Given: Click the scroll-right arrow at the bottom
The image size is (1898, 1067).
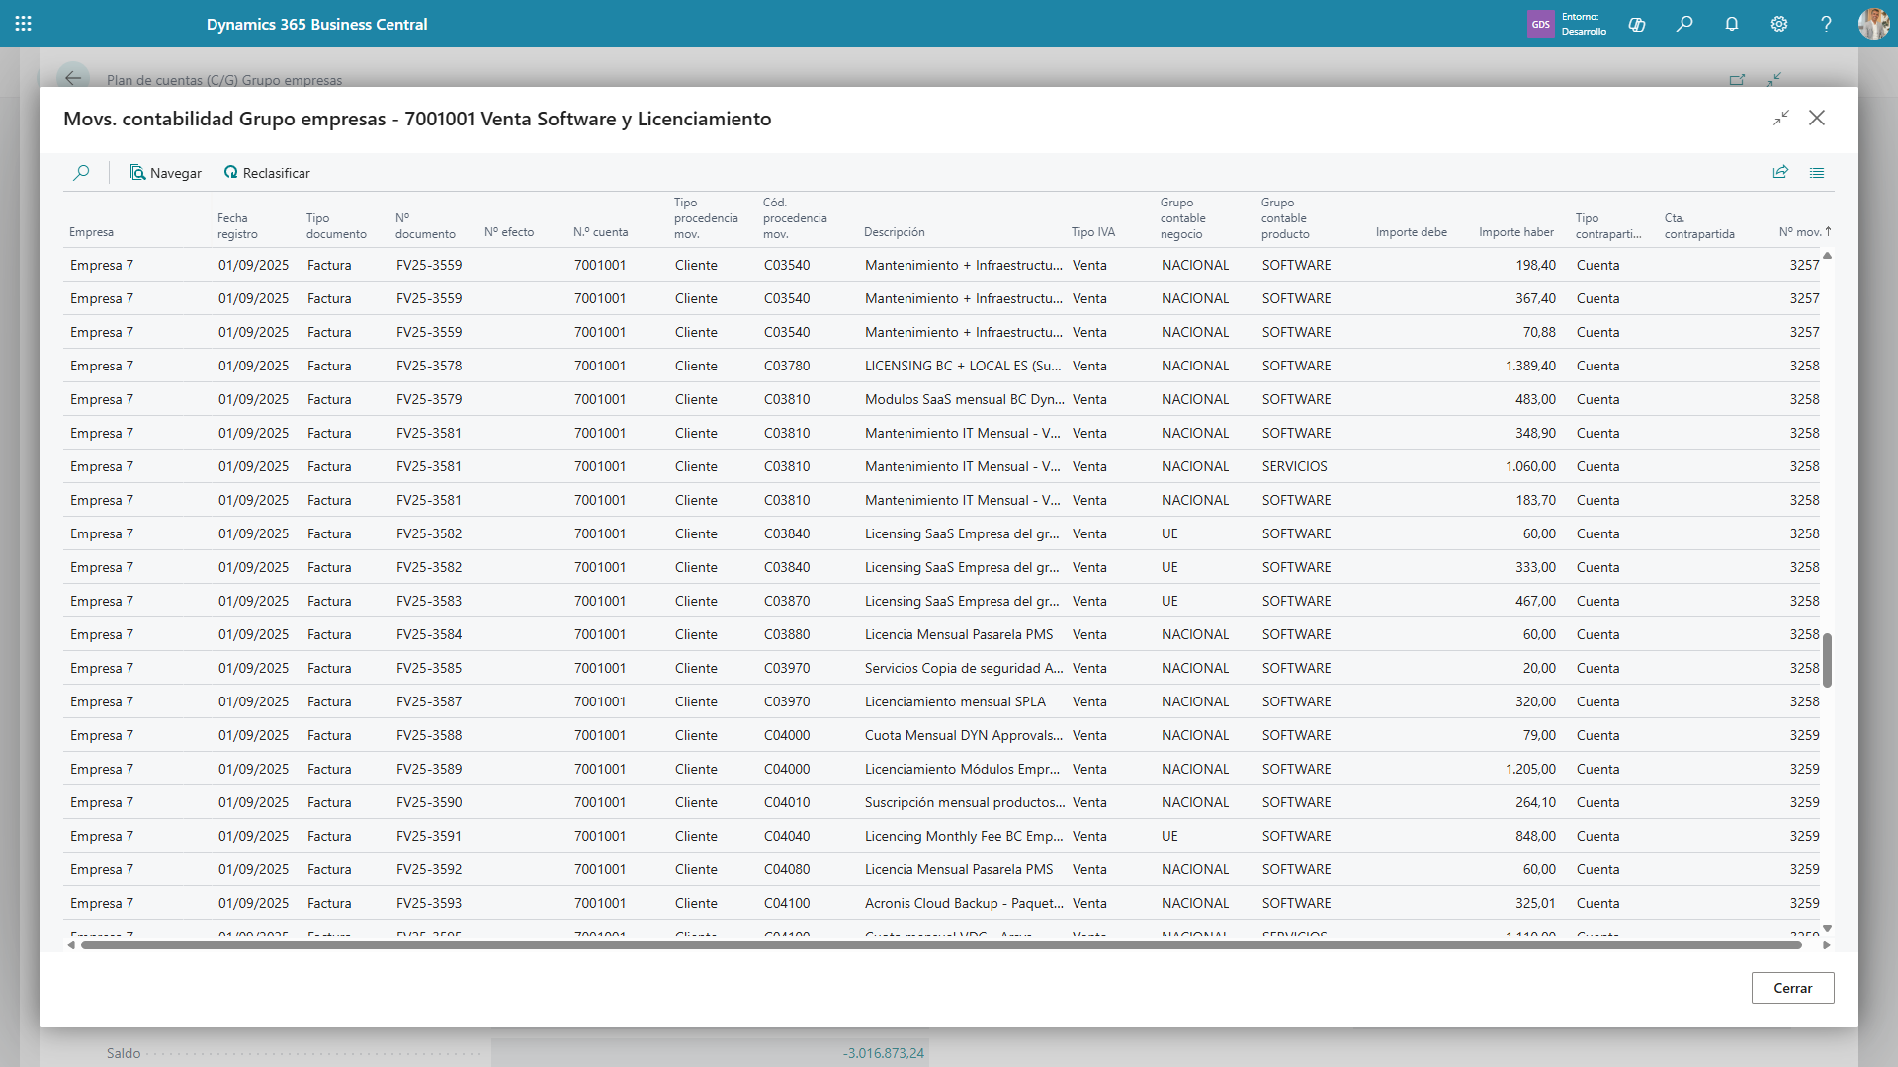Looking at the screenshot, I should [x=1826, y=945].
